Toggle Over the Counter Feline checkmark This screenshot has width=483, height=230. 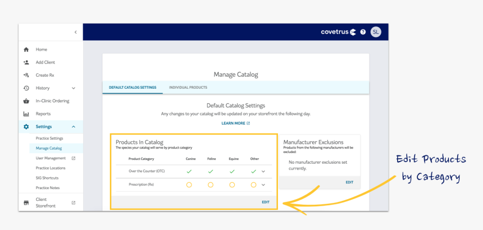211,171
